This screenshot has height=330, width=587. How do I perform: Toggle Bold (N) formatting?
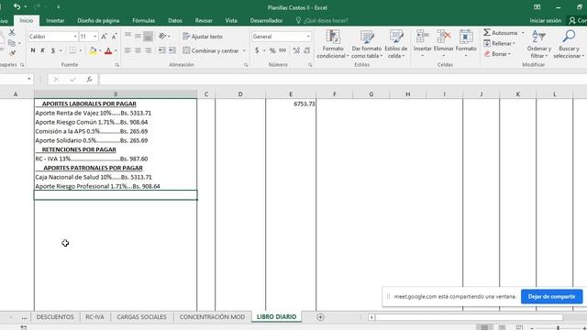33,50
